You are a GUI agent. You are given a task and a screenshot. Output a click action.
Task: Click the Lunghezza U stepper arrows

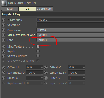coord(42,73)
